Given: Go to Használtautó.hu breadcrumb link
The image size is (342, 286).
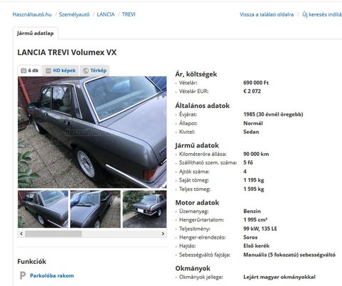Looking at the screenshot, I should [x=32, y=14].
